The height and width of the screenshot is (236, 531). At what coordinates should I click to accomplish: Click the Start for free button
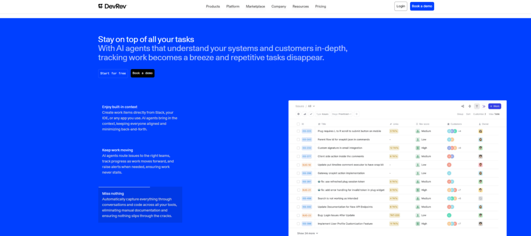[113, 73]
